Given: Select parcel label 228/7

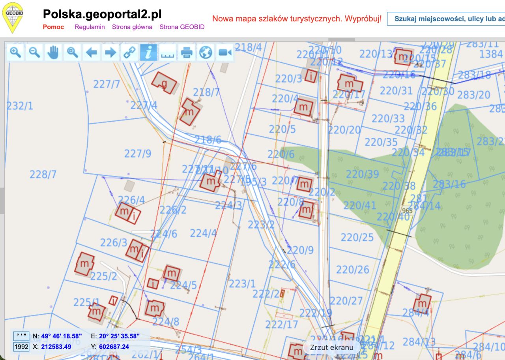Looking at the screenshot, I should 43,174.
